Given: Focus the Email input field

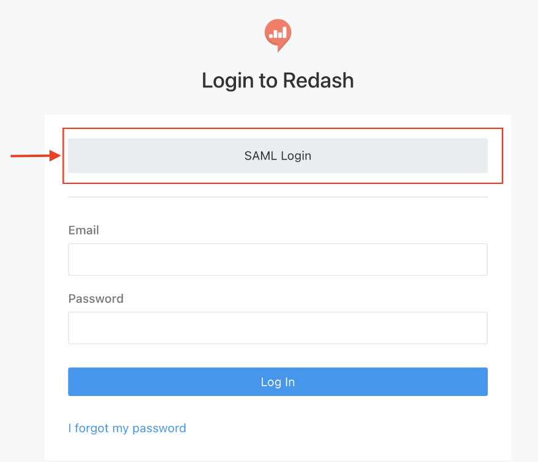Looking at the screenshot, I should tap(278, 260).
